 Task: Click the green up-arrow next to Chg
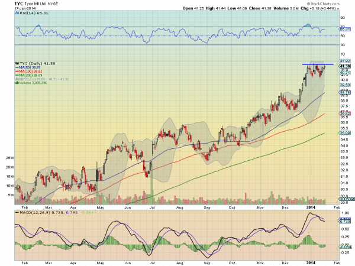click(338, 9)
